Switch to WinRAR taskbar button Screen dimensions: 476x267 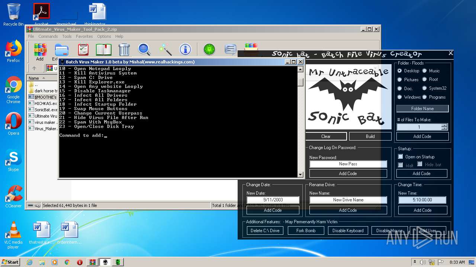[x=93, y=262]
